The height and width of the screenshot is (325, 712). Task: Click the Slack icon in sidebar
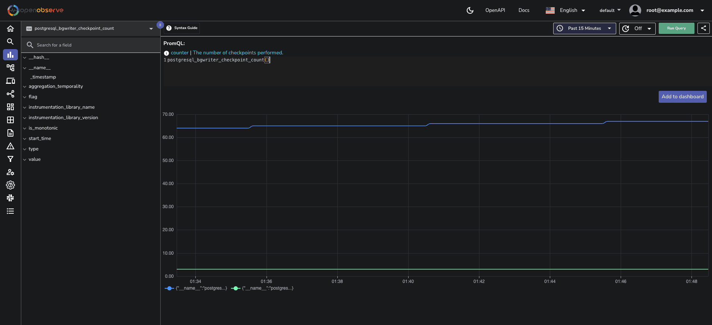pyautogui.click(x=10, y=198)
